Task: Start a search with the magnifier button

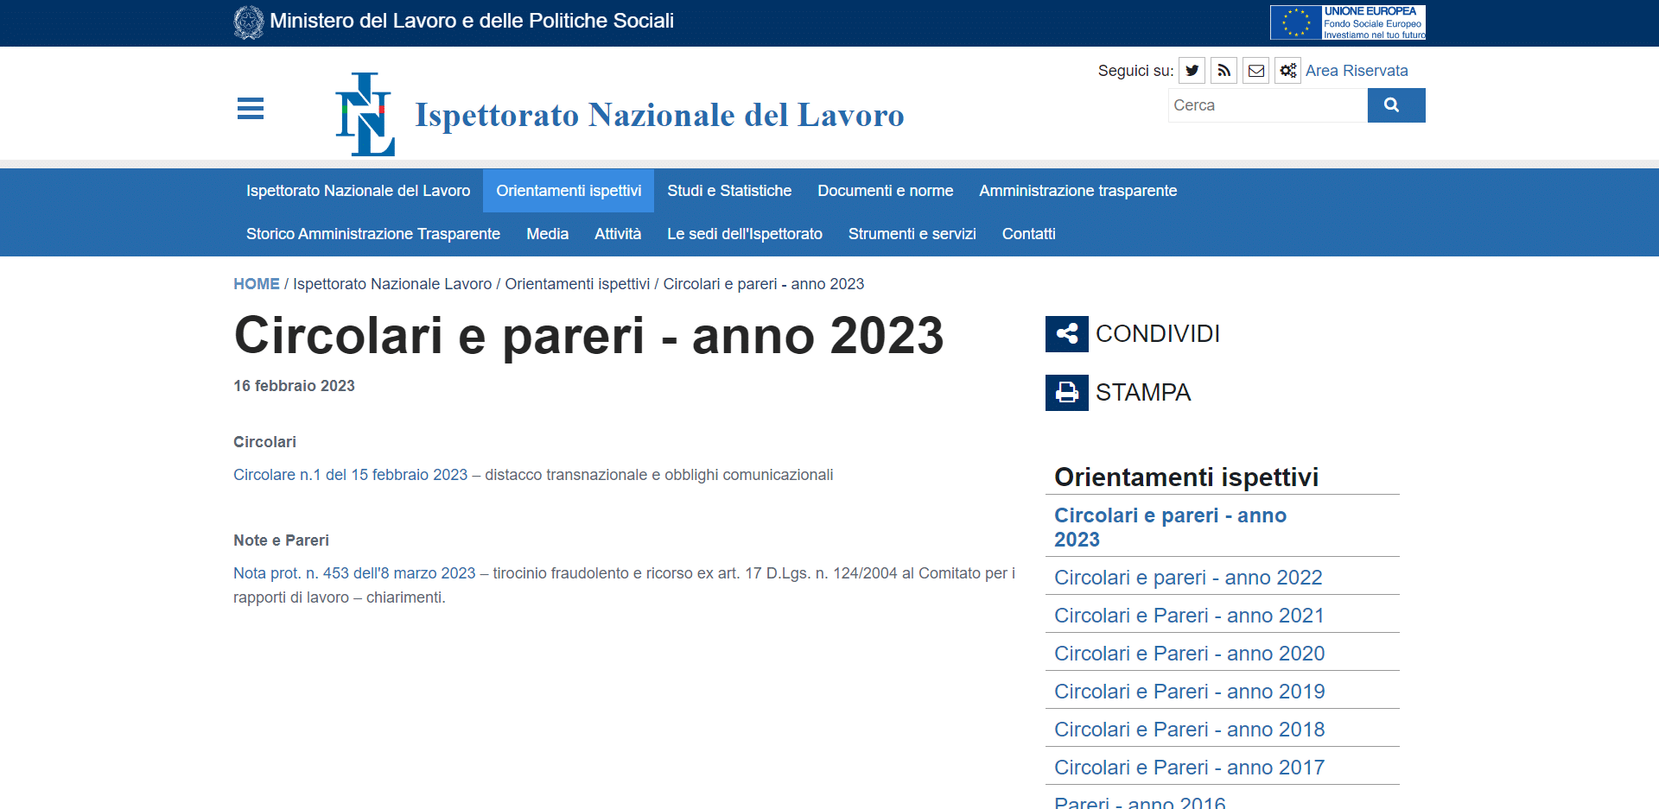Action: click(1395, 104)
